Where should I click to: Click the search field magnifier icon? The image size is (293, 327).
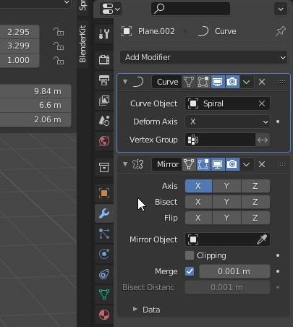[159, 9]
